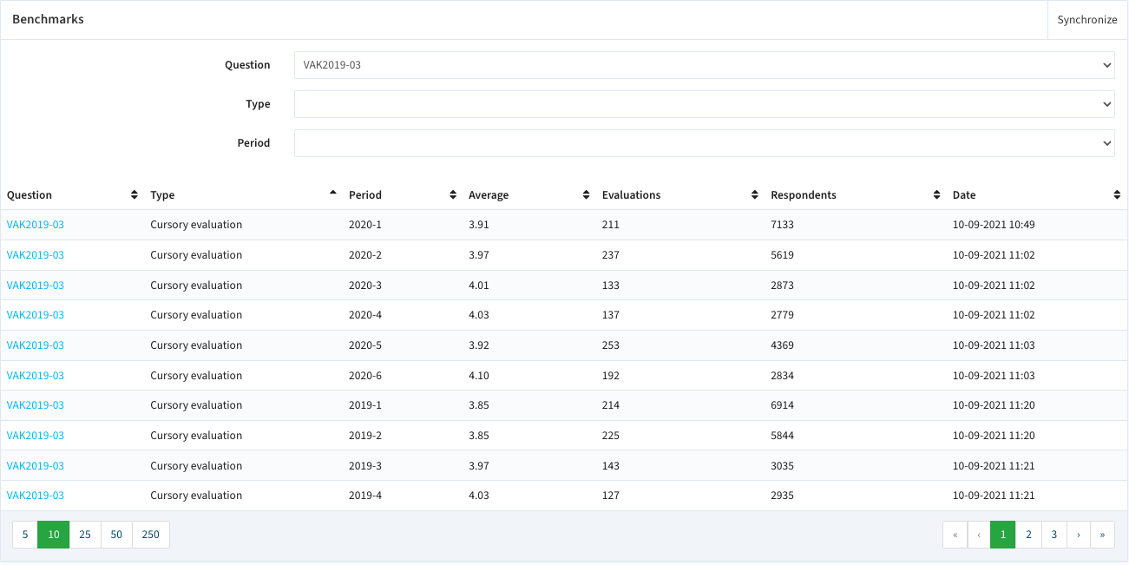Open the Period filter dropdown
1129x565 pixels.
(705, 143)
